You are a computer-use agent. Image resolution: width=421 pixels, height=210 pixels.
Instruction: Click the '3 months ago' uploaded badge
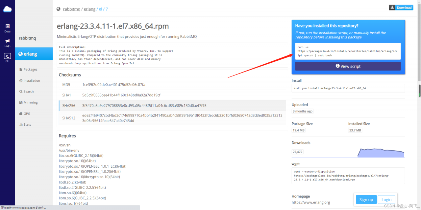pyautogui.click(x=303, y=111)
